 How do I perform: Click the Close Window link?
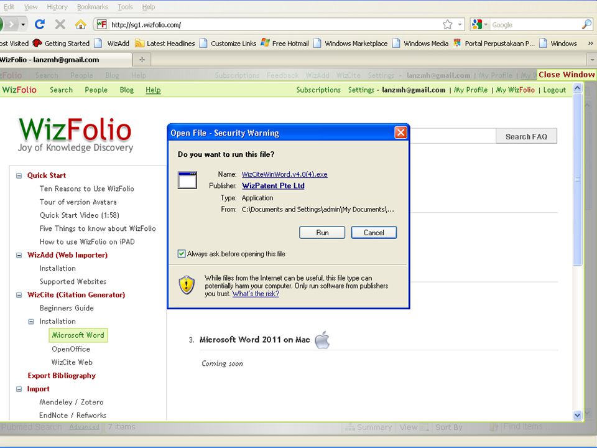point(566,75)
